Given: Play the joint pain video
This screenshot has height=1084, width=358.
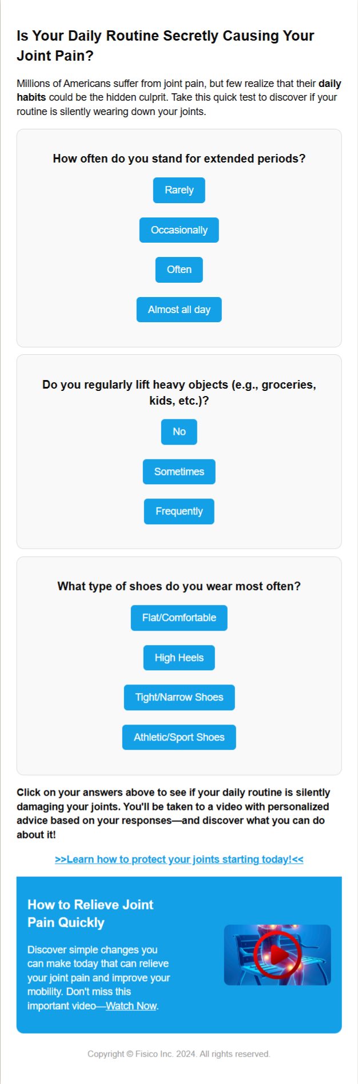Looking at the screenshot, I should (277, 955).
